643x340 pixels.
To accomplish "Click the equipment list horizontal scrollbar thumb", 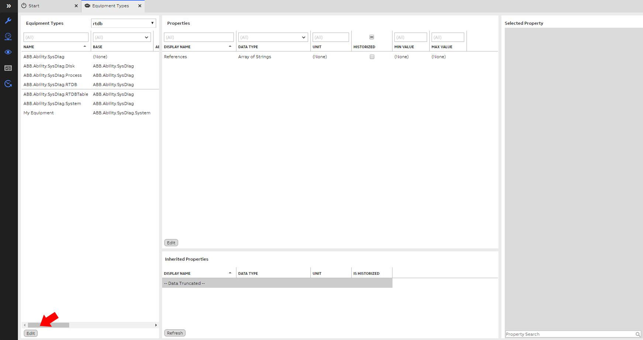I will [x=48, y=325].
